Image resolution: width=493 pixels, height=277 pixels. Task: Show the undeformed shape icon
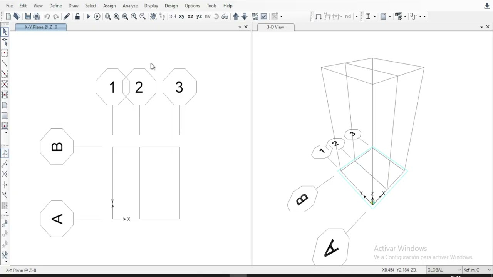[319, 16]
